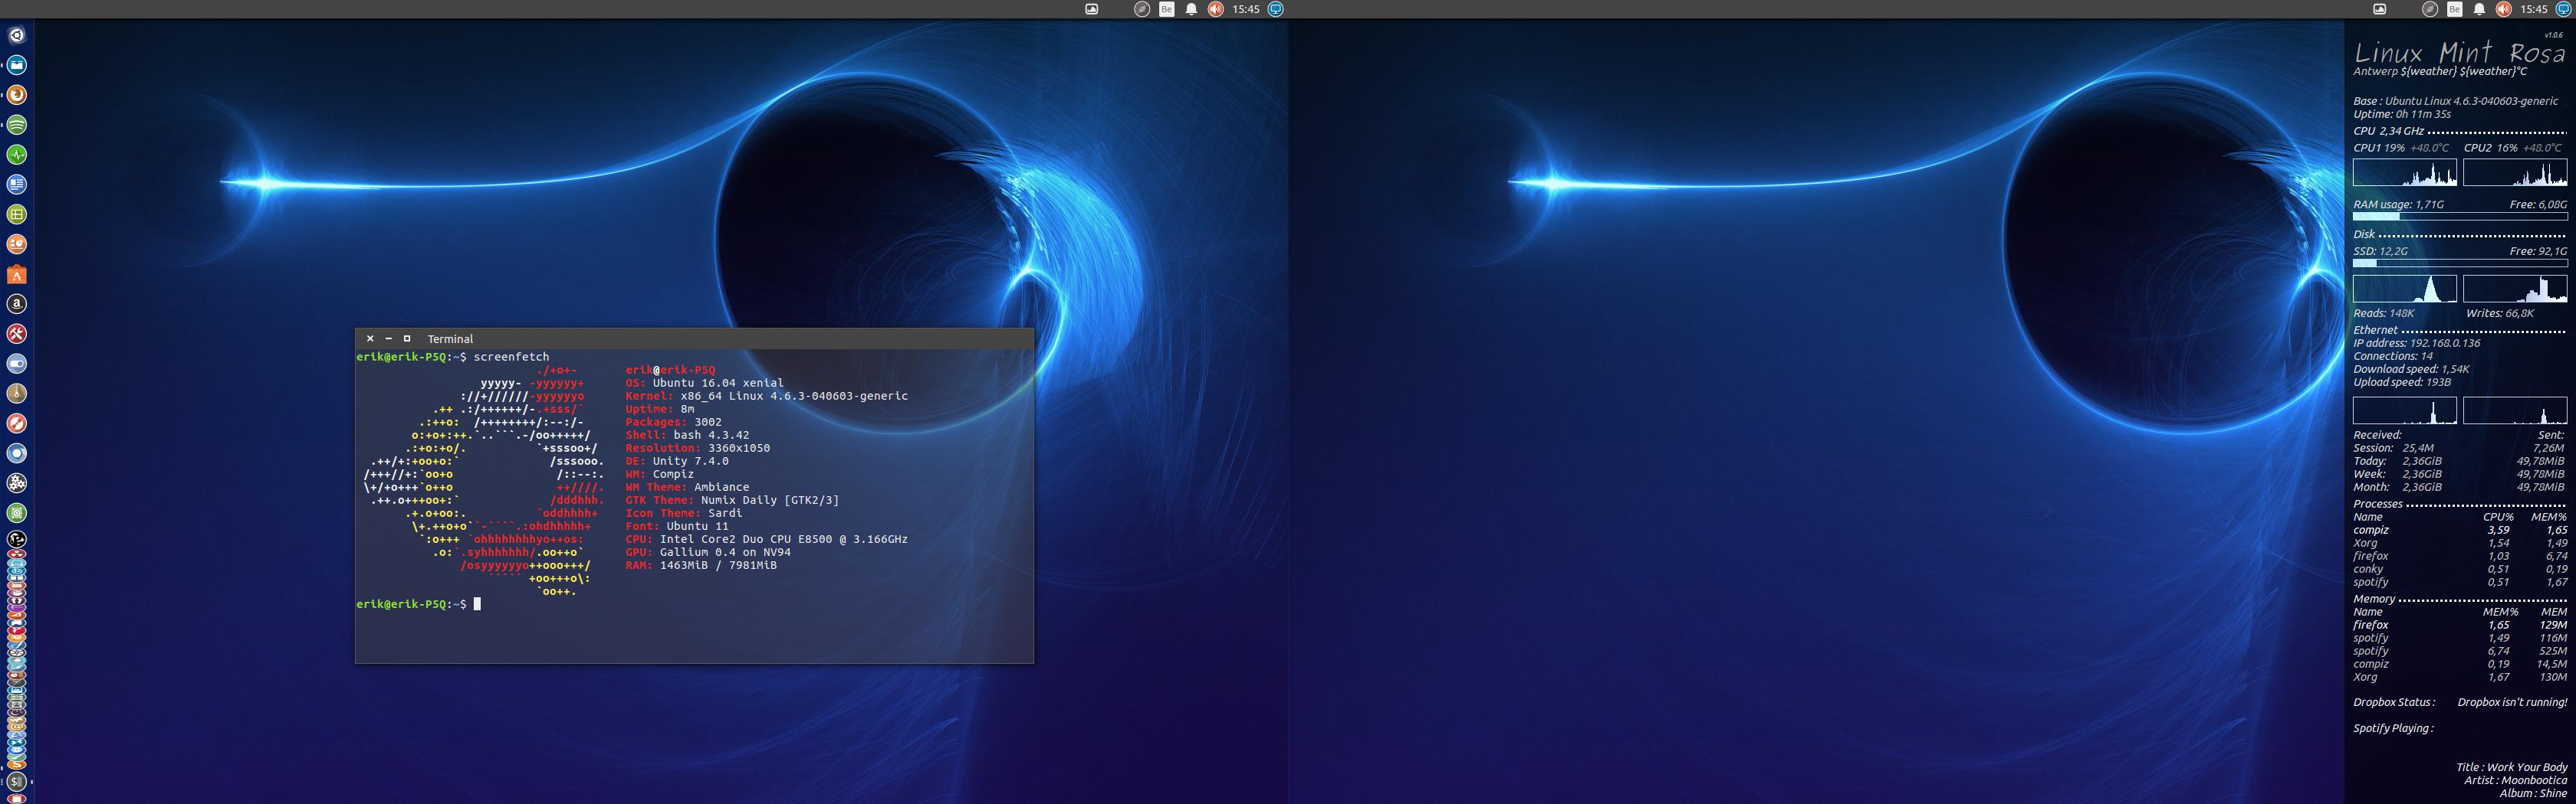2576x804 pixels.
Task: Close the Terminal window
Action: 370,338
